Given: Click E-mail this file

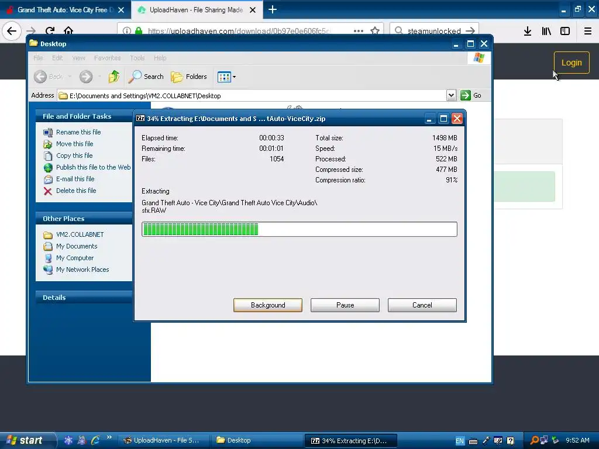Looking at the screenshot, I should [x=75, y=179].
